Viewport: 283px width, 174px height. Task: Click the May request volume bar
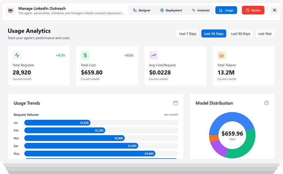(x=90, y=154)
